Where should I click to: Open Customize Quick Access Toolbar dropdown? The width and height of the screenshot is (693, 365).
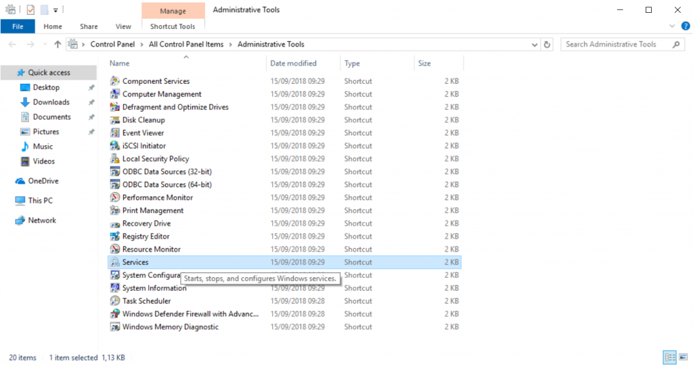point(55,10)
